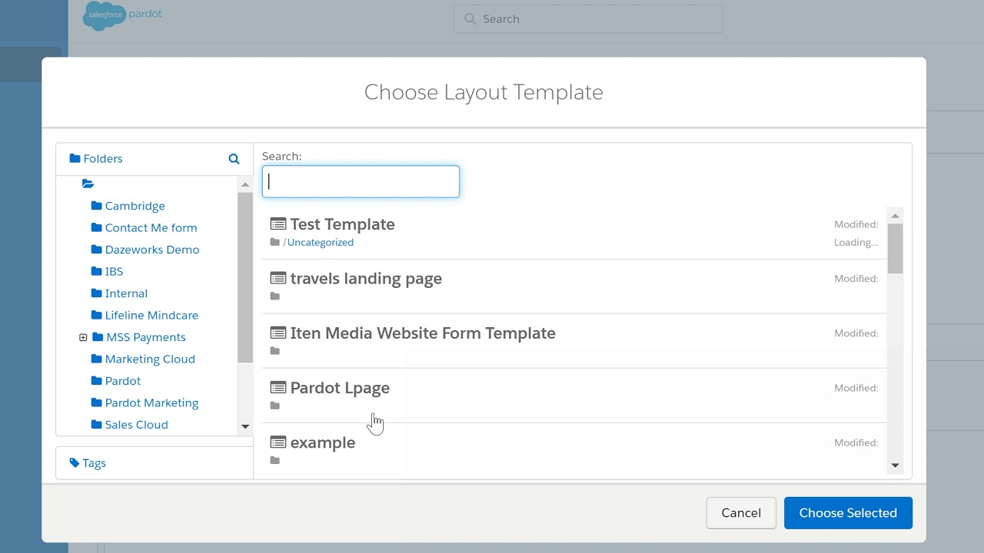Image resolution: width=984 pixels, height=553 pixels.
Task: Select the Cambridge folder
Action: pyautogui.click(x=135, y=206)
